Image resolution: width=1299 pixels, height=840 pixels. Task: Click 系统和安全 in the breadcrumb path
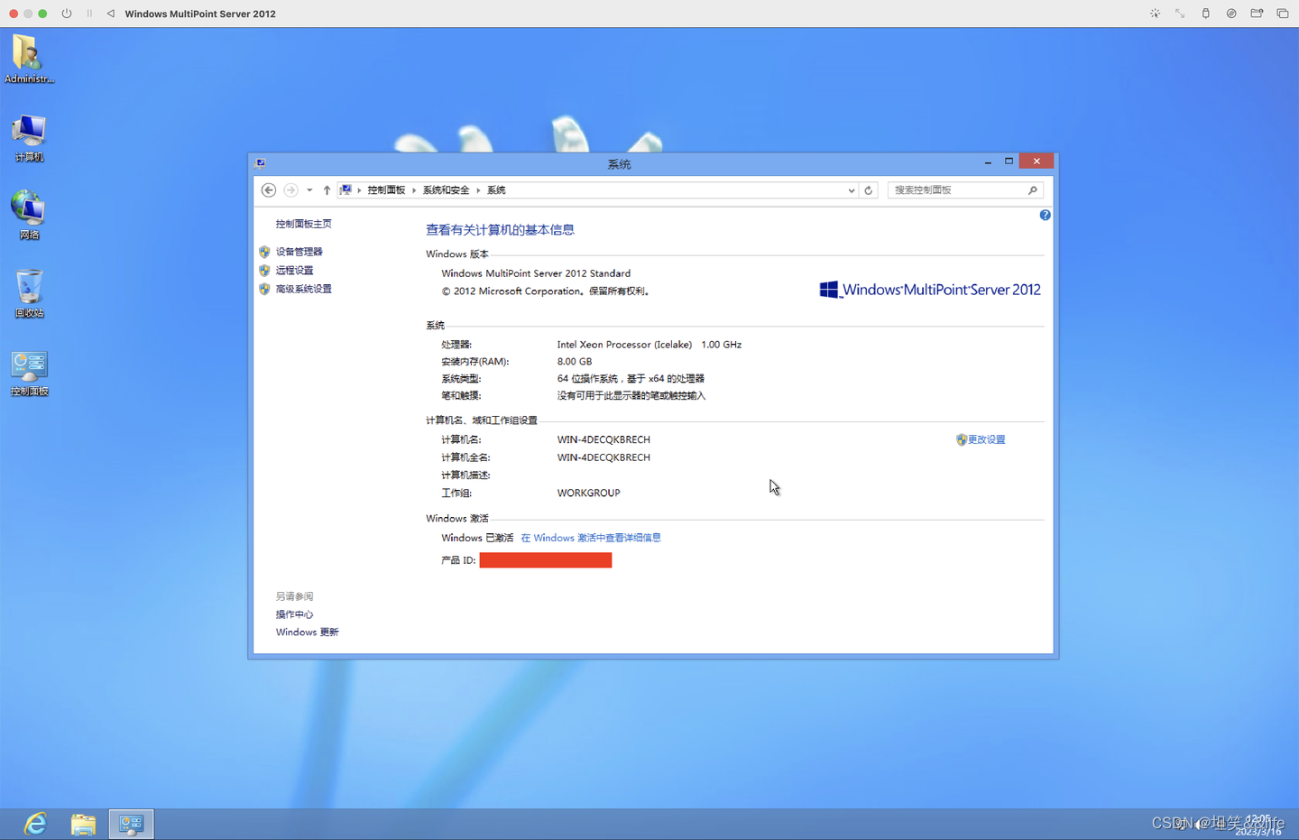[x=446, y=190]
